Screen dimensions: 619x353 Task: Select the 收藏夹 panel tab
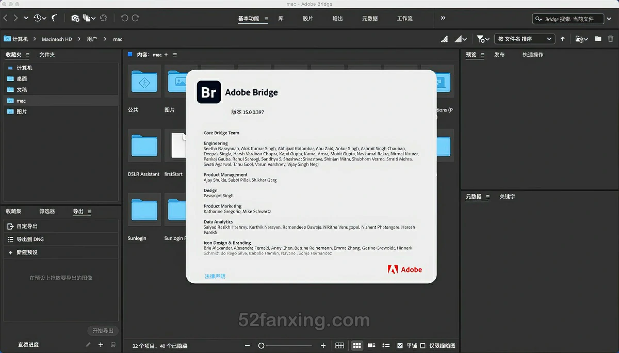(13, 55)
